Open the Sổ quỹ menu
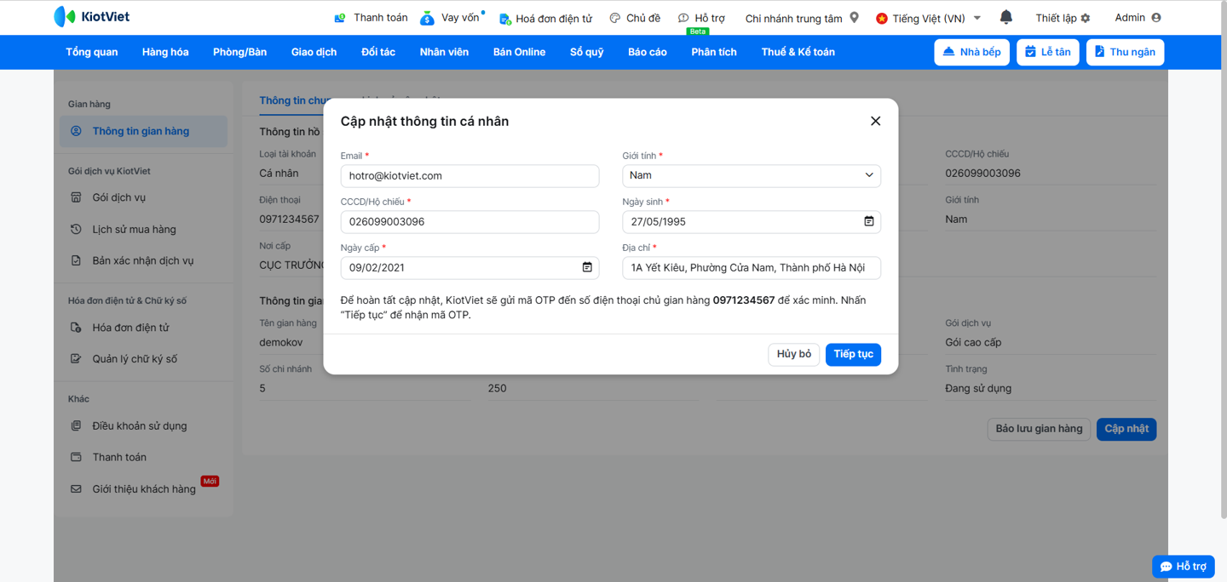This screenshot has width=1227, height=582. 586,52
